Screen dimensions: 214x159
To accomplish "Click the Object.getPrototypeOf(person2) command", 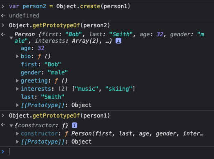I will click(60, 25).
